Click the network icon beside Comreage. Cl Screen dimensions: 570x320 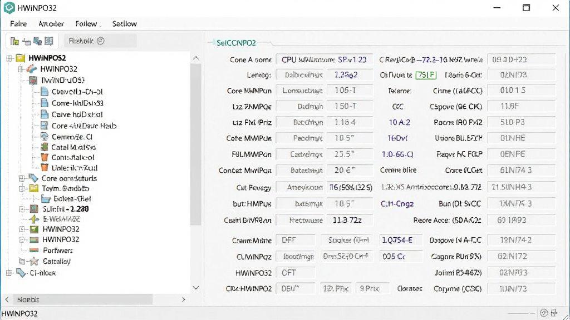[45, 137]
